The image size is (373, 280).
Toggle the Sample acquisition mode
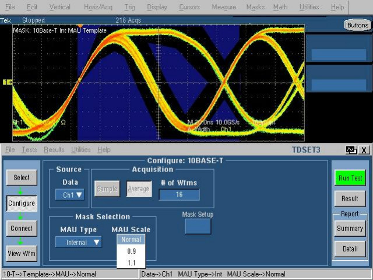pyautogui.click(x=107, y=189)
